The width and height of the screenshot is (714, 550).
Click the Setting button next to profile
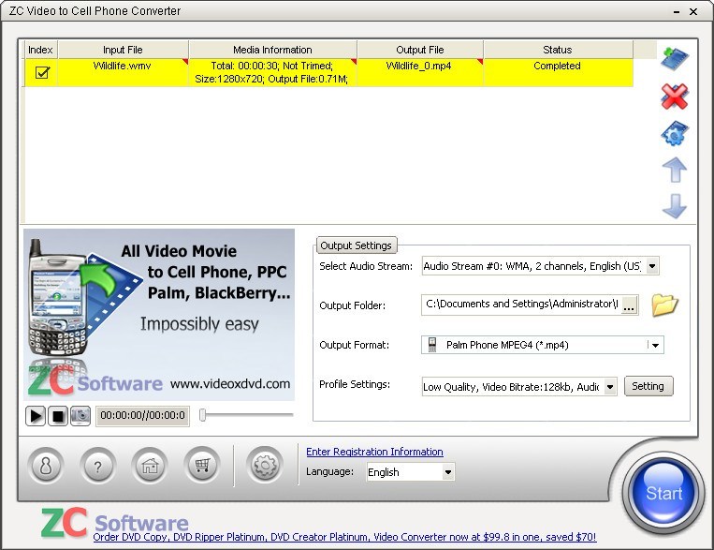coord(648,386)
